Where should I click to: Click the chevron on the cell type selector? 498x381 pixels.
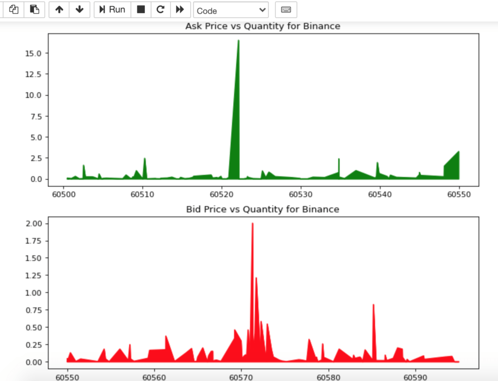[x=261, y=10]
